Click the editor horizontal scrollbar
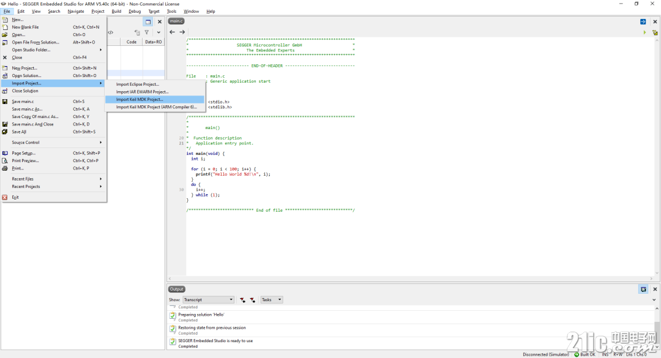This screenshot has height=358, width=661. (411, 278)
